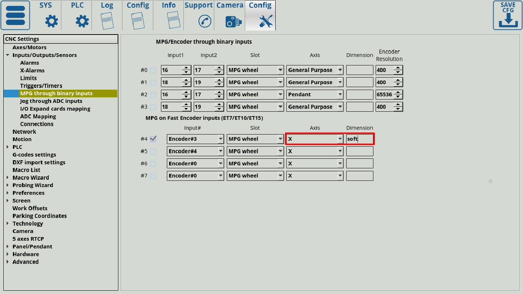Increase Encoder Resolution for row #0

click(x=398, y=68)
